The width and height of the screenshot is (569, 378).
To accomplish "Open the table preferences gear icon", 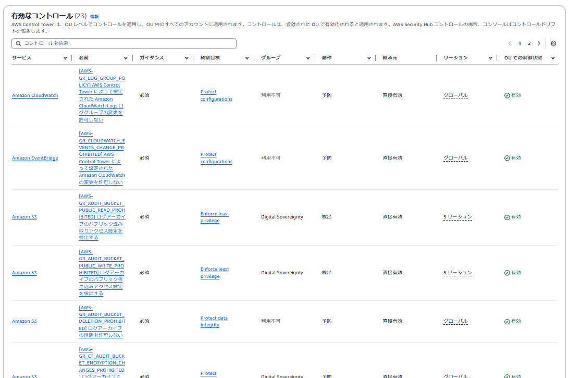I will pyautogui.click(x=553, y=43).
